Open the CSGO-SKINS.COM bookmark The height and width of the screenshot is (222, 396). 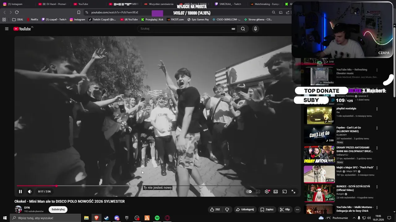click(x=226, y=19)
